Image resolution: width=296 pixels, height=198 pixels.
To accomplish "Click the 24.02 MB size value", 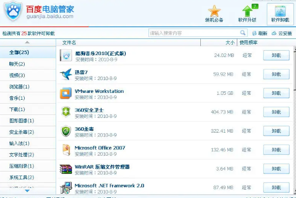I will (x=224, y=56).
